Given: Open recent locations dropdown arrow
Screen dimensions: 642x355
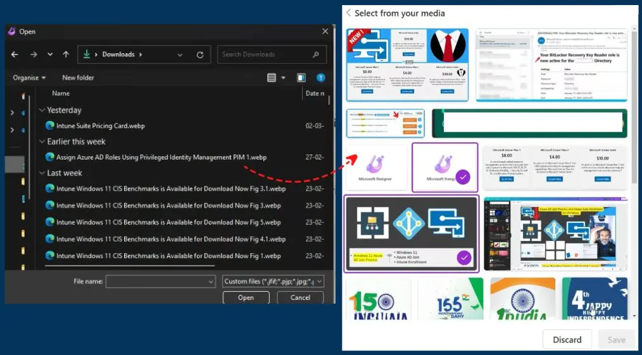Looking at the screenshot, I should point(50,54).
